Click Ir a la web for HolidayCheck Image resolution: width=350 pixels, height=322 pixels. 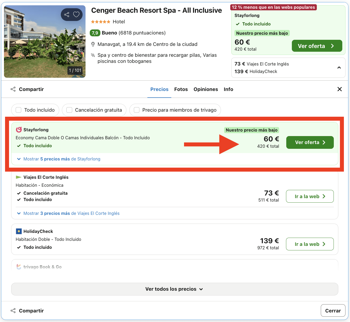pos(310,244)
